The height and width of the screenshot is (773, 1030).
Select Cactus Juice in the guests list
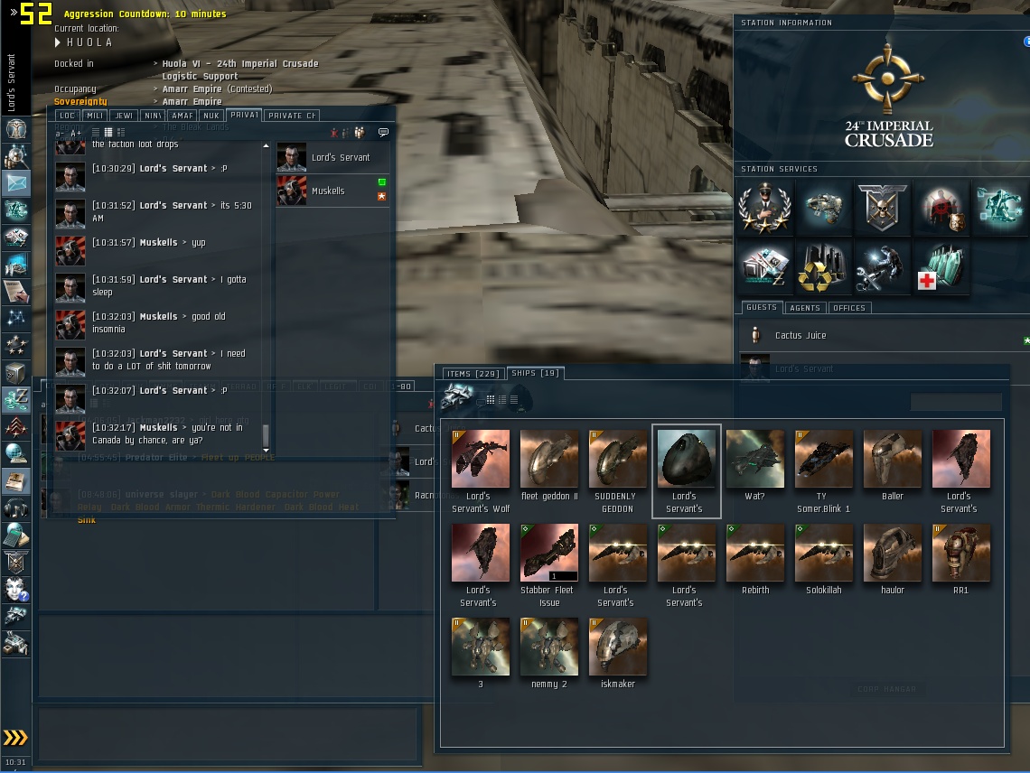[x=884, y=335]
